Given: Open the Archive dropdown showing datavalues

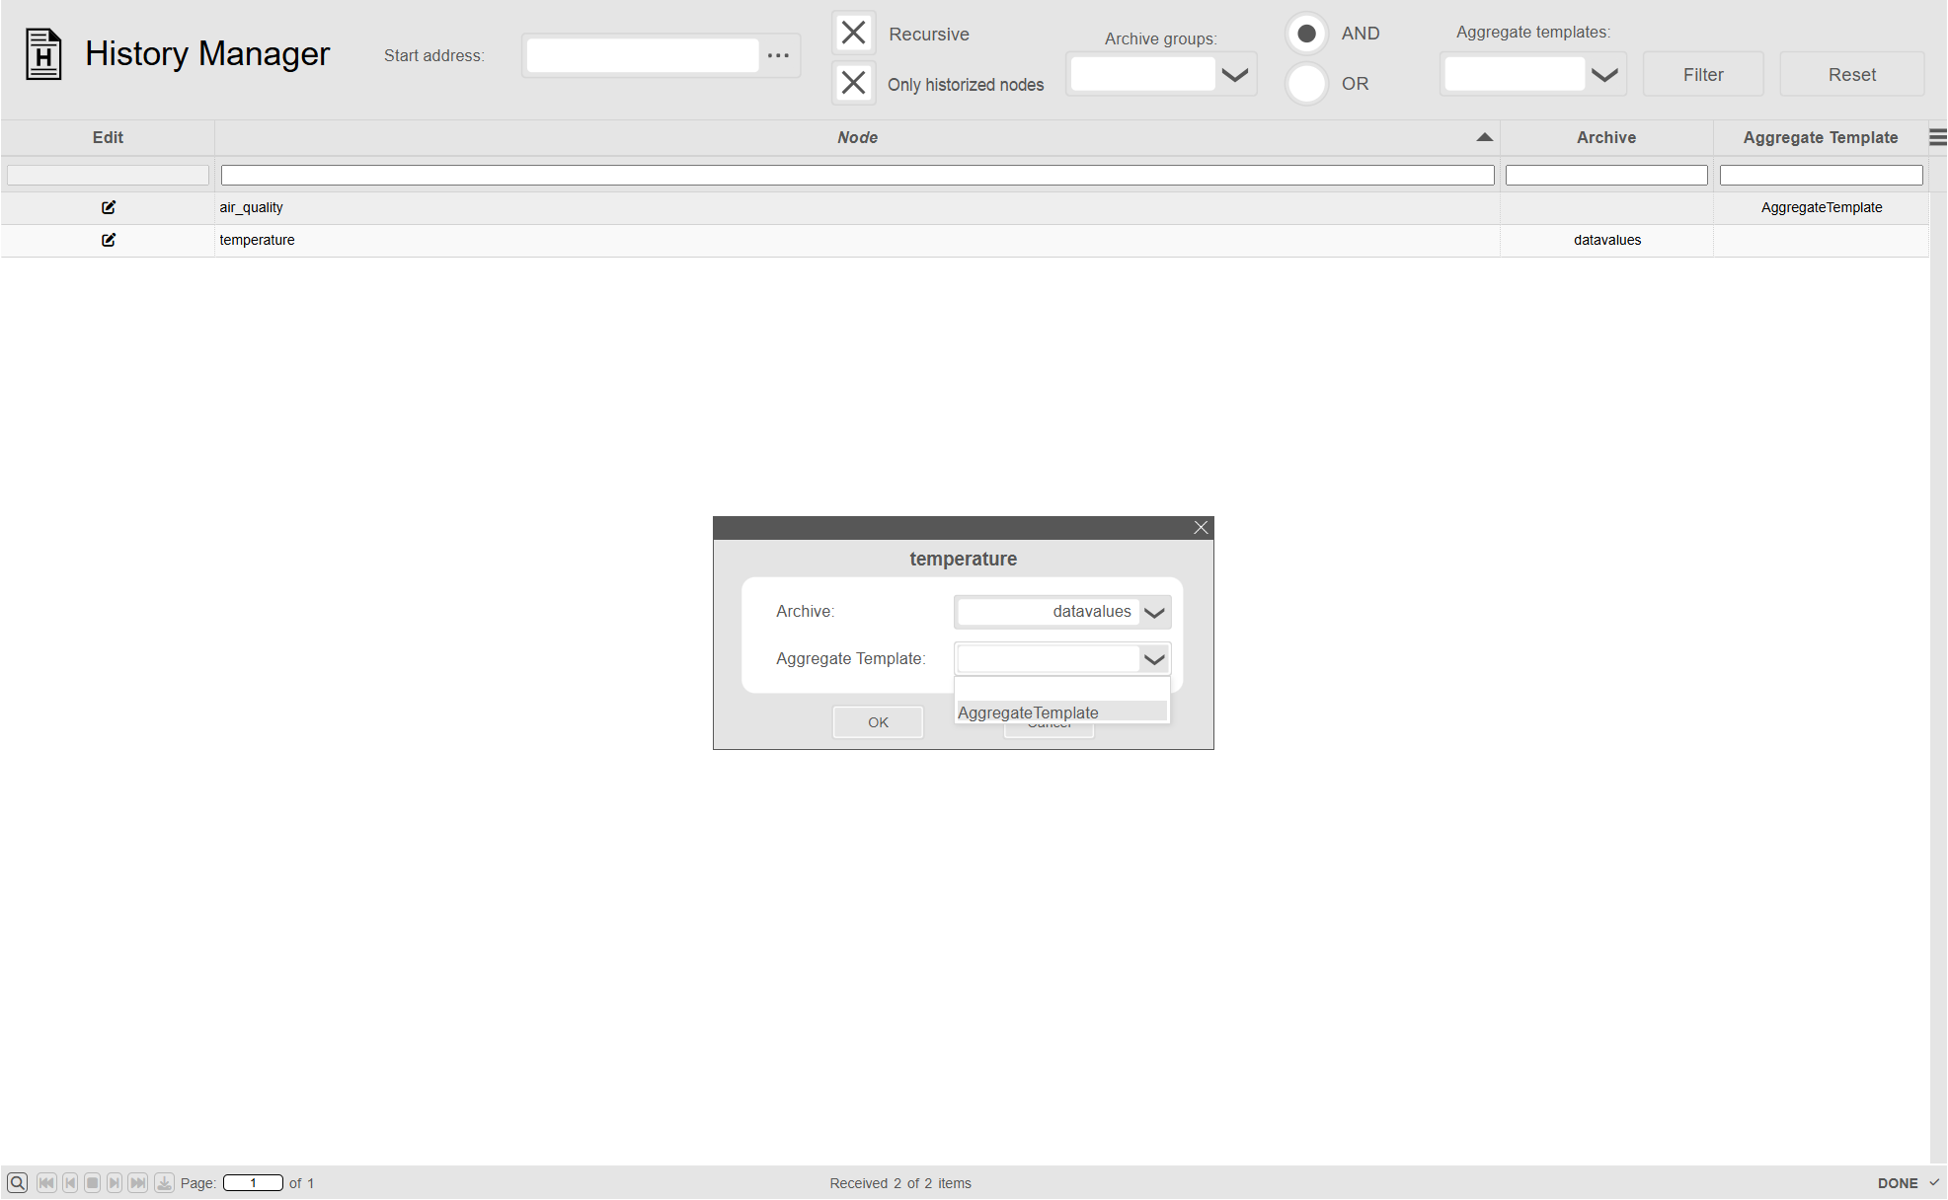Looking at the screenshot, I should [x=1153, y=613].
